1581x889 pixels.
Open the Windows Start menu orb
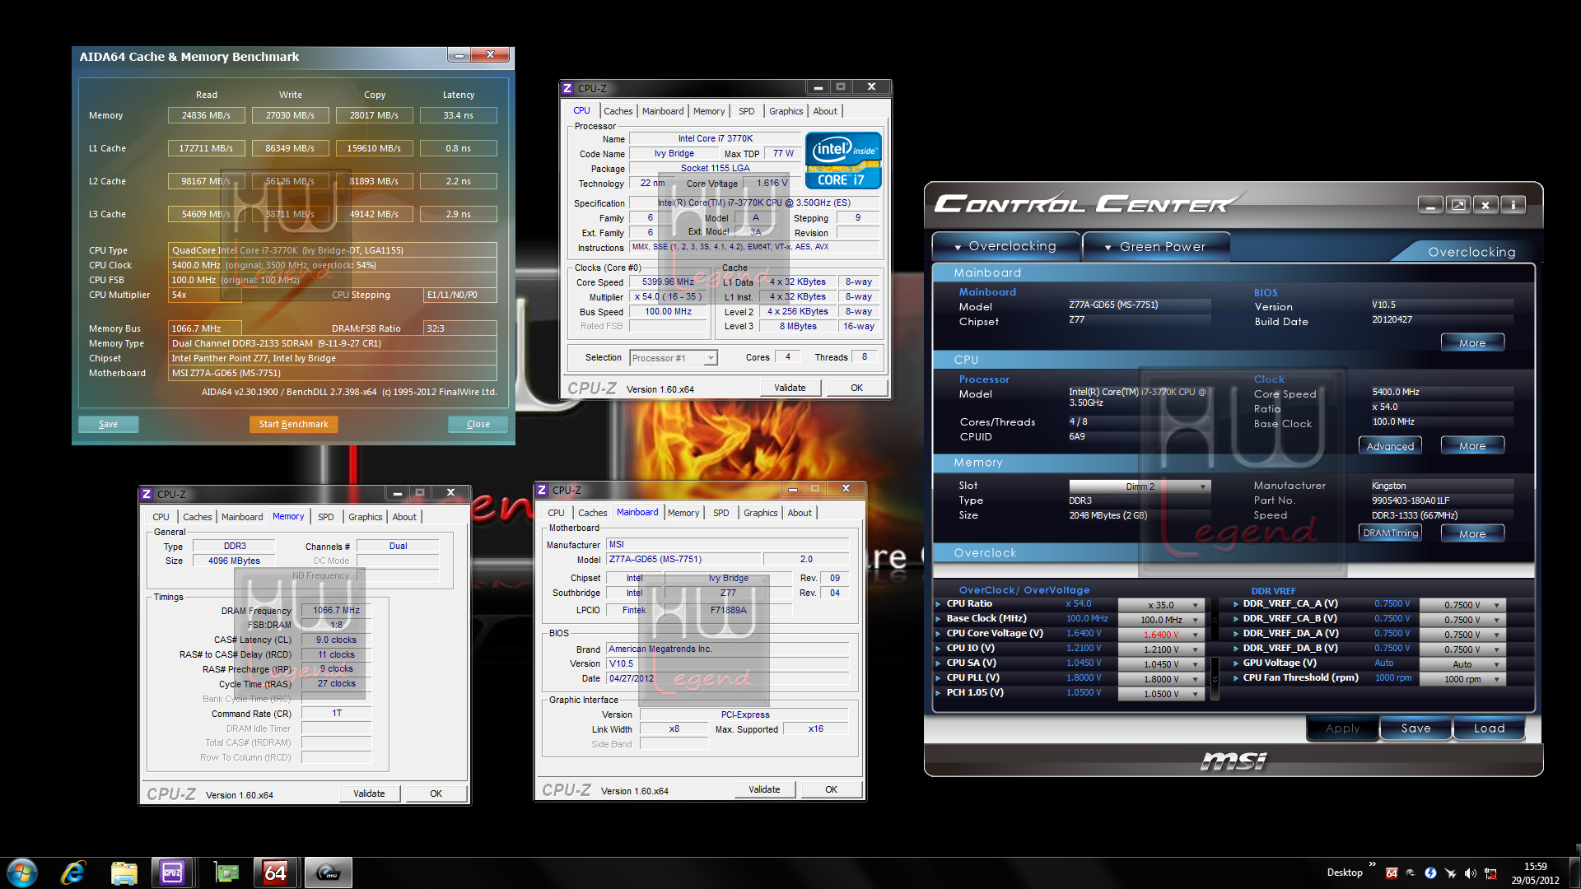22,873
